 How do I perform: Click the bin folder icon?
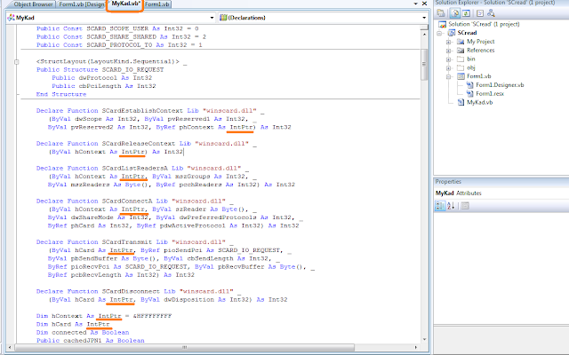click(461, 59)
